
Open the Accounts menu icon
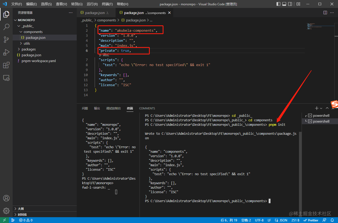[x=6, y=198]
